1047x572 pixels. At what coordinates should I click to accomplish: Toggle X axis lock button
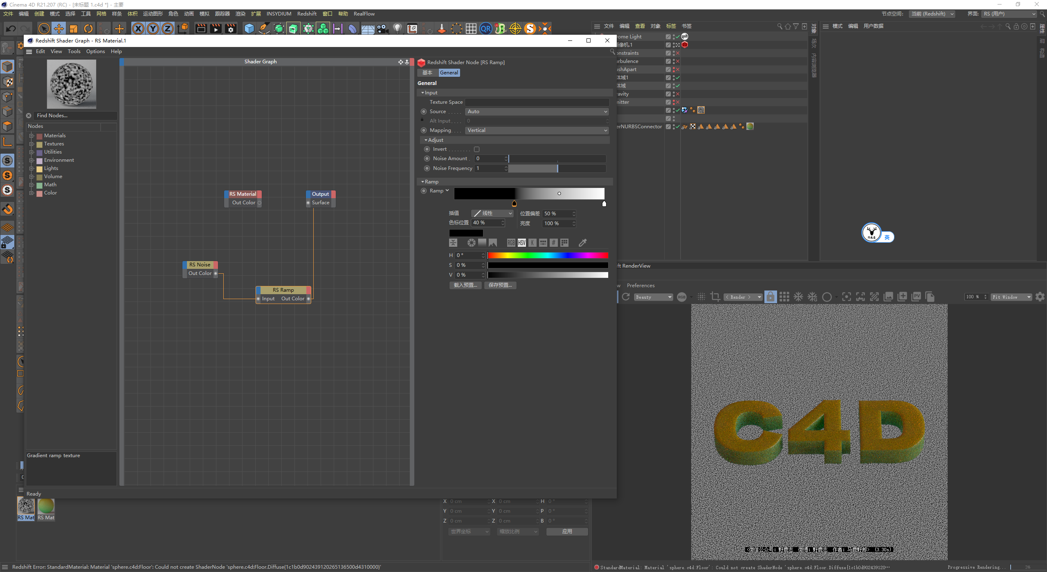(x=138, y=29)
